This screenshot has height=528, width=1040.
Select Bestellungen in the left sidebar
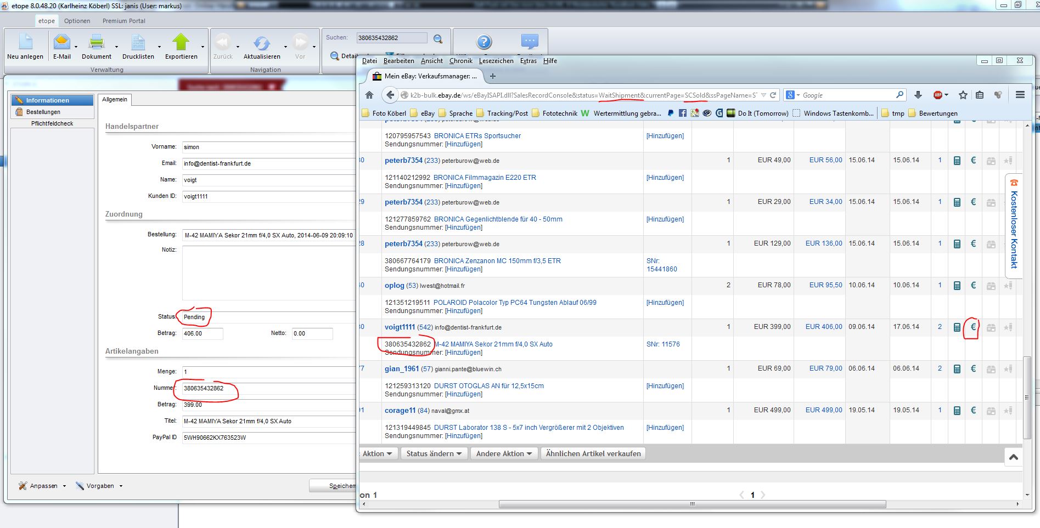click(x=43, y=112)
